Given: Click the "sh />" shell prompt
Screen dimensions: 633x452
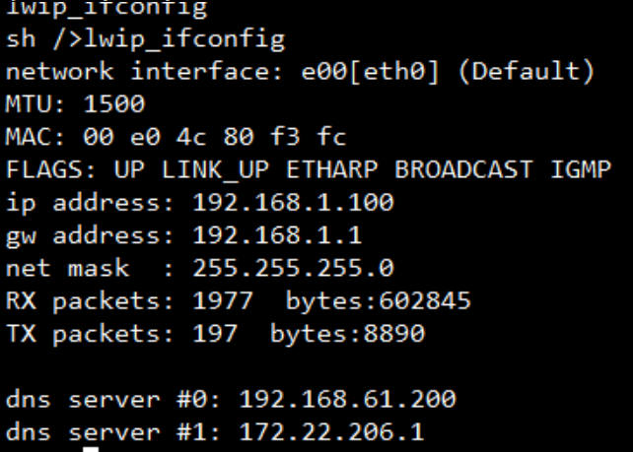Looking at the screenshot, I should click(x=44, y=41).
